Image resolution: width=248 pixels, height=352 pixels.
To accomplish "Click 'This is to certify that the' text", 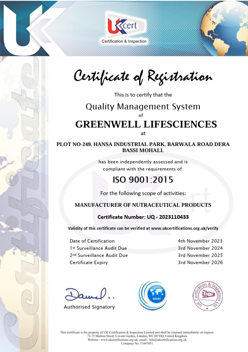I will pos(143,95).
